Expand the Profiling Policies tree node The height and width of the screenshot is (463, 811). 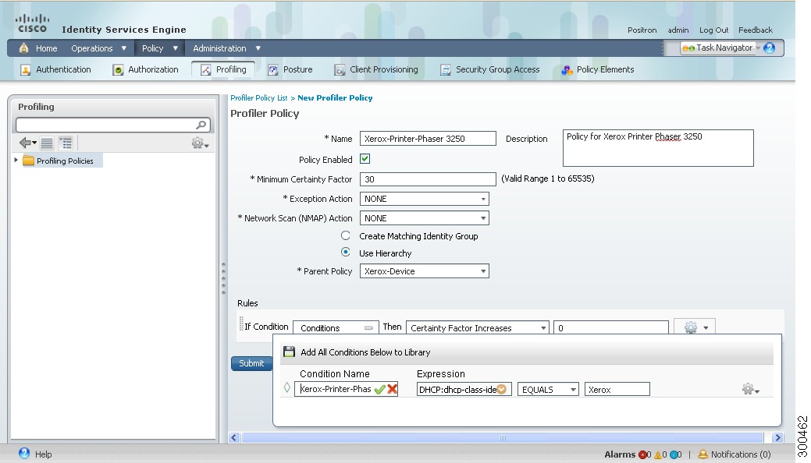[16, 161]
